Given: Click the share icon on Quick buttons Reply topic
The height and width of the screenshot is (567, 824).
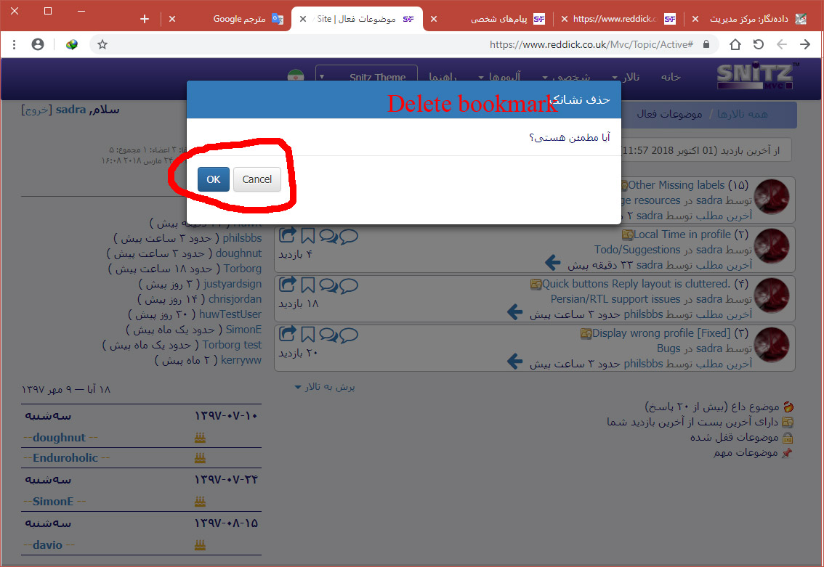Looking at the screenshot, I should click(288, 285).
